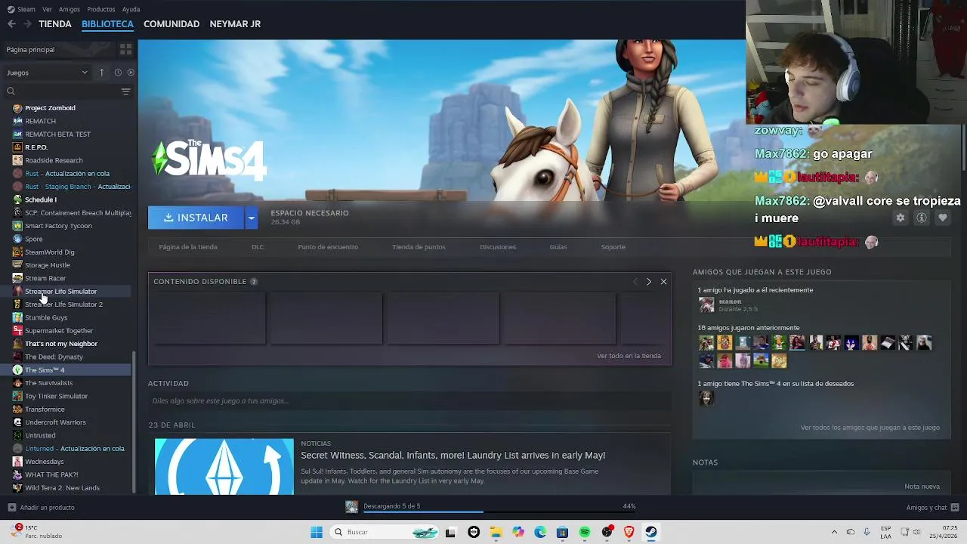Open the Secret Witness news thumbnail
The image size is (967, 544).
coord(224,466)
